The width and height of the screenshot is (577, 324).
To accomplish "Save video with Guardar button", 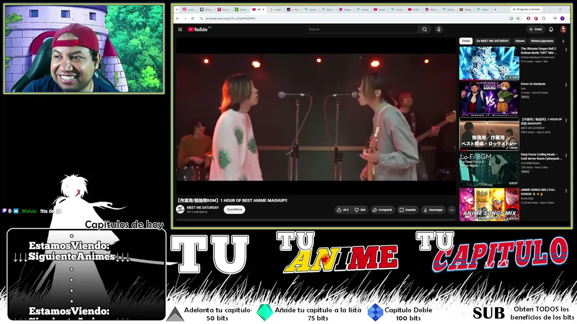I will [408, 210].
